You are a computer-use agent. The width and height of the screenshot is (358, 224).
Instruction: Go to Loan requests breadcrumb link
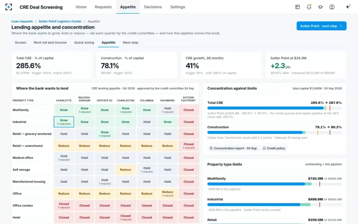click(x=22, y=22)
